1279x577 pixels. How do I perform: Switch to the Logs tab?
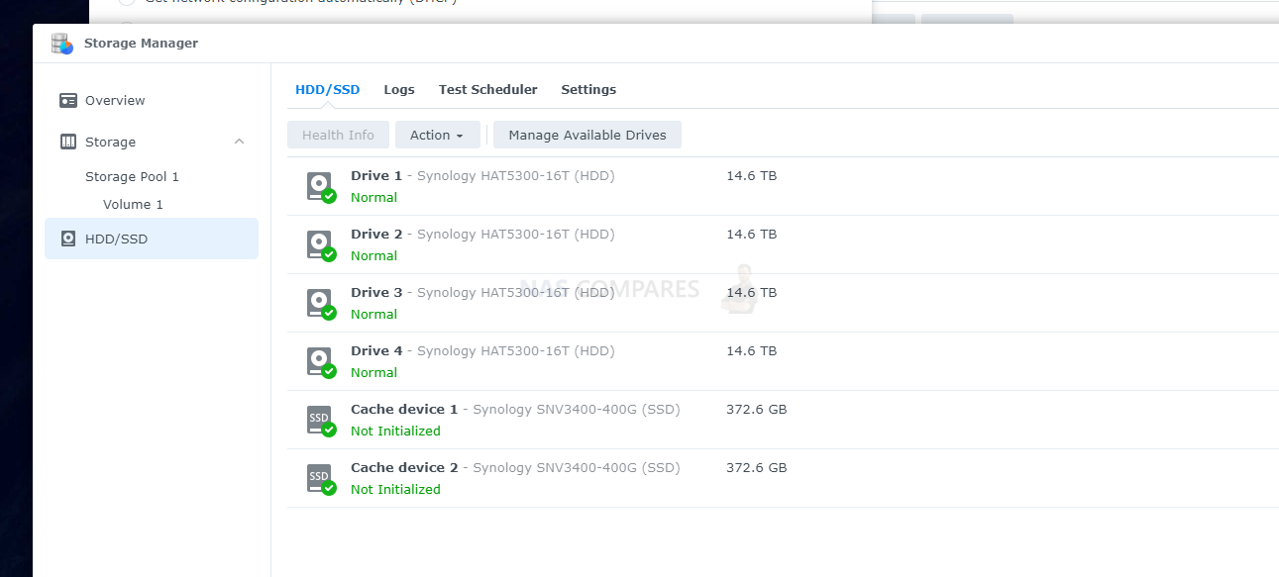pos(399,89)
